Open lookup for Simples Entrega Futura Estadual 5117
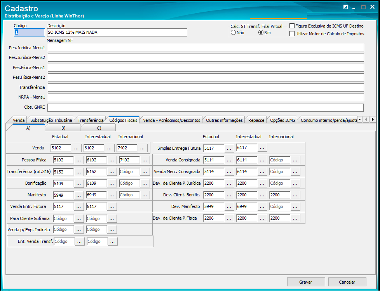Viewport: 380px width, 291px height. [x=229, y=148]
